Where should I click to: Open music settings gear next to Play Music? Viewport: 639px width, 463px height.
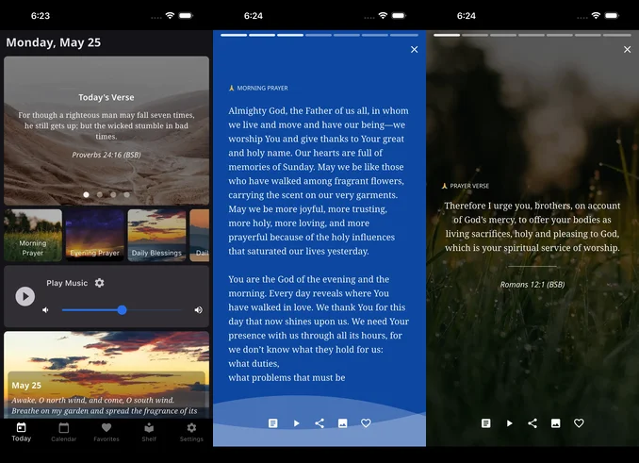coord(100,283)
